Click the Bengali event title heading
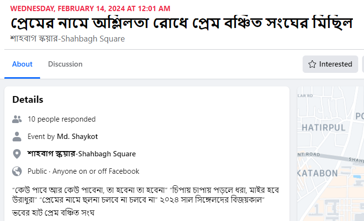 pos(181,24)
